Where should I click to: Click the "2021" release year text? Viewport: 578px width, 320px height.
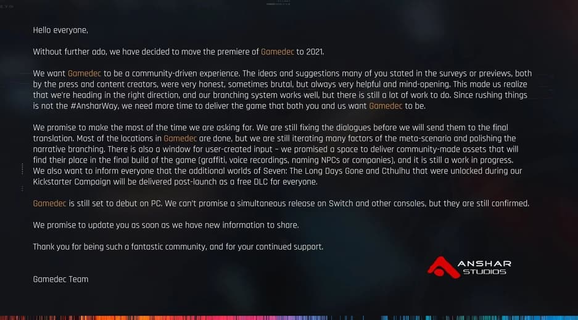(315, 52)
